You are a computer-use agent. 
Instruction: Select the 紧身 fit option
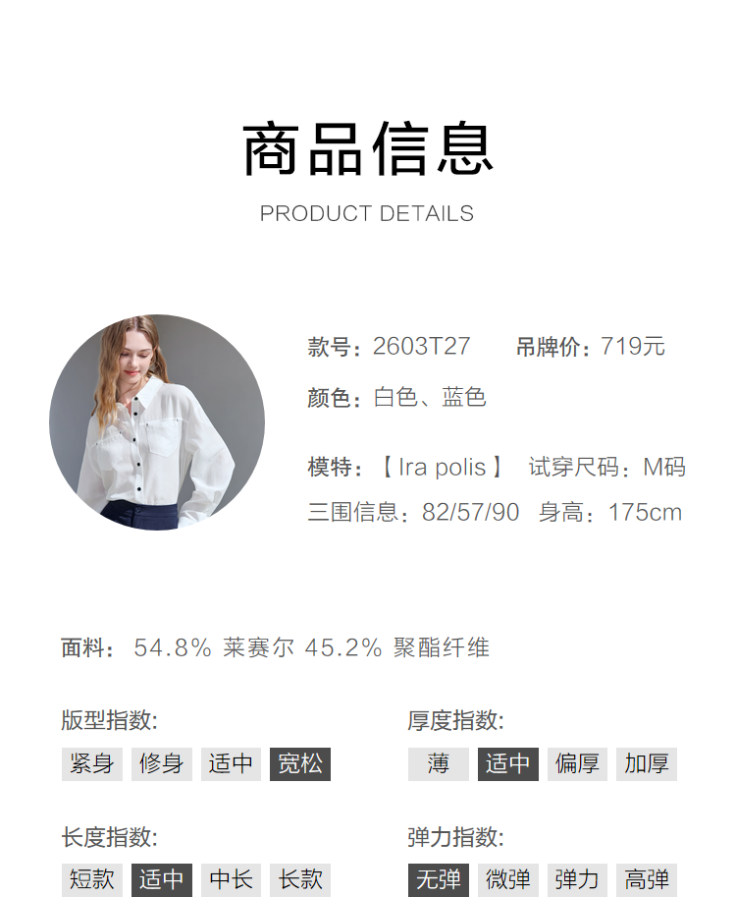(92, 763)
